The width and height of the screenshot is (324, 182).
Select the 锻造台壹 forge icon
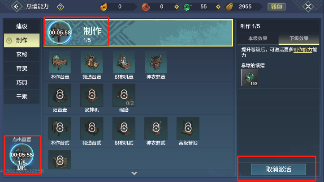(92, 63)
